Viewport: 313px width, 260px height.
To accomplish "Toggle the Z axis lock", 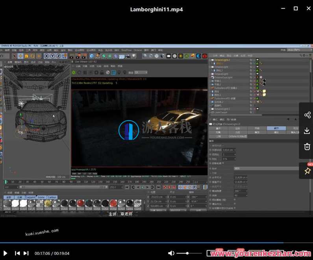I will [x=58, y=56].
